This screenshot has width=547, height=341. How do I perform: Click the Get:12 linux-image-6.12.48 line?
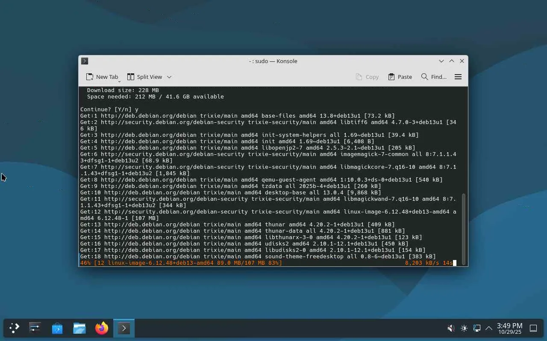[268, 215]
